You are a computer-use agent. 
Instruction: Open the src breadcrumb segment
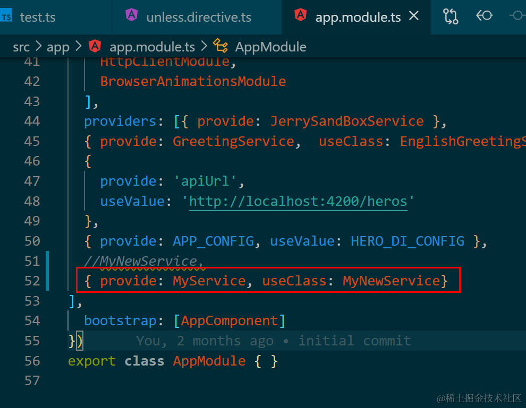tap(21, 47)
